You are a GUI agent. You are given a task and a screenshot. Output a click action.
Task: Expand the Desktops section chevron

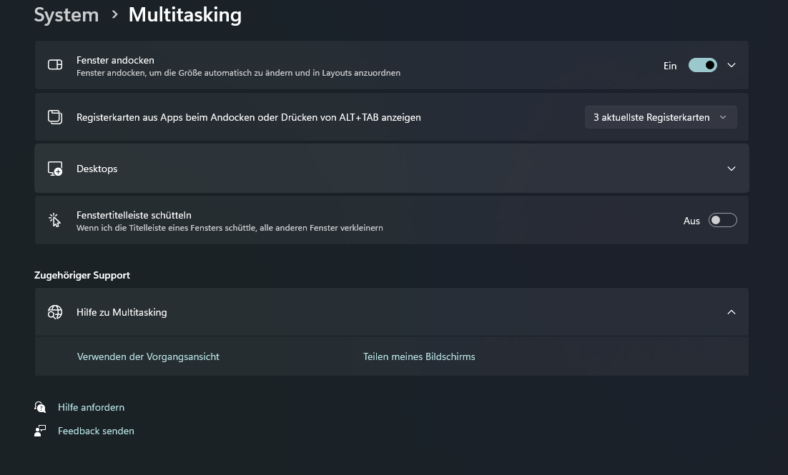732,169
